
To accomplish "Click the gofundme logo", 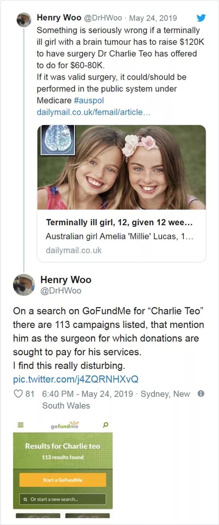I will click(65, 425).
